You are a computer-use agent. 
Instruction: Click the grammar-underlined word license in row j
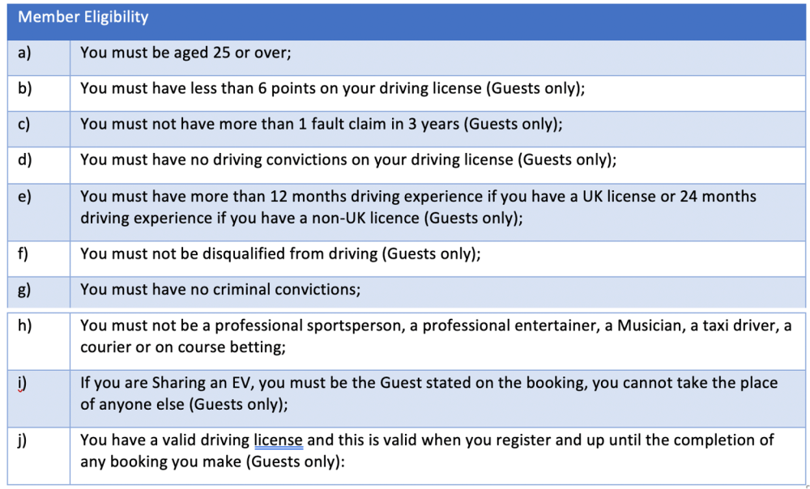[279, 440]
